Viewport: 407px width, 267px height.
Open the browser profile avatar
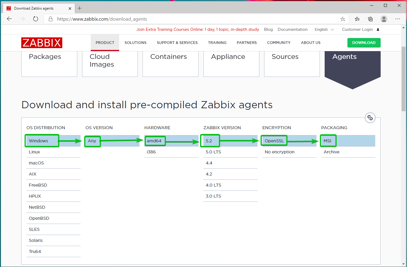point(384,19)
